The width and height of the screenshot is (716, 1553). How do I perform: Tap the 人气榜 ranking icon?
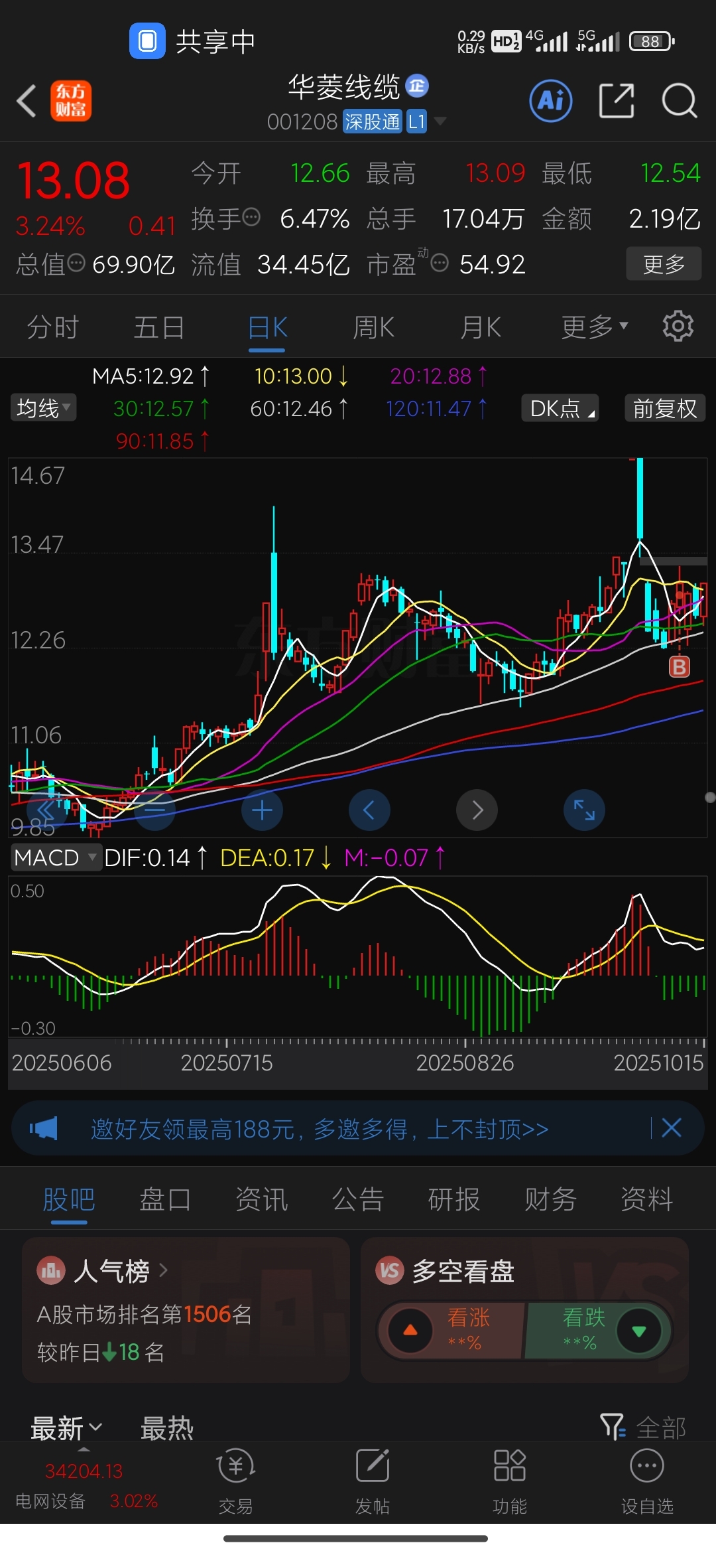point(51,1271)
